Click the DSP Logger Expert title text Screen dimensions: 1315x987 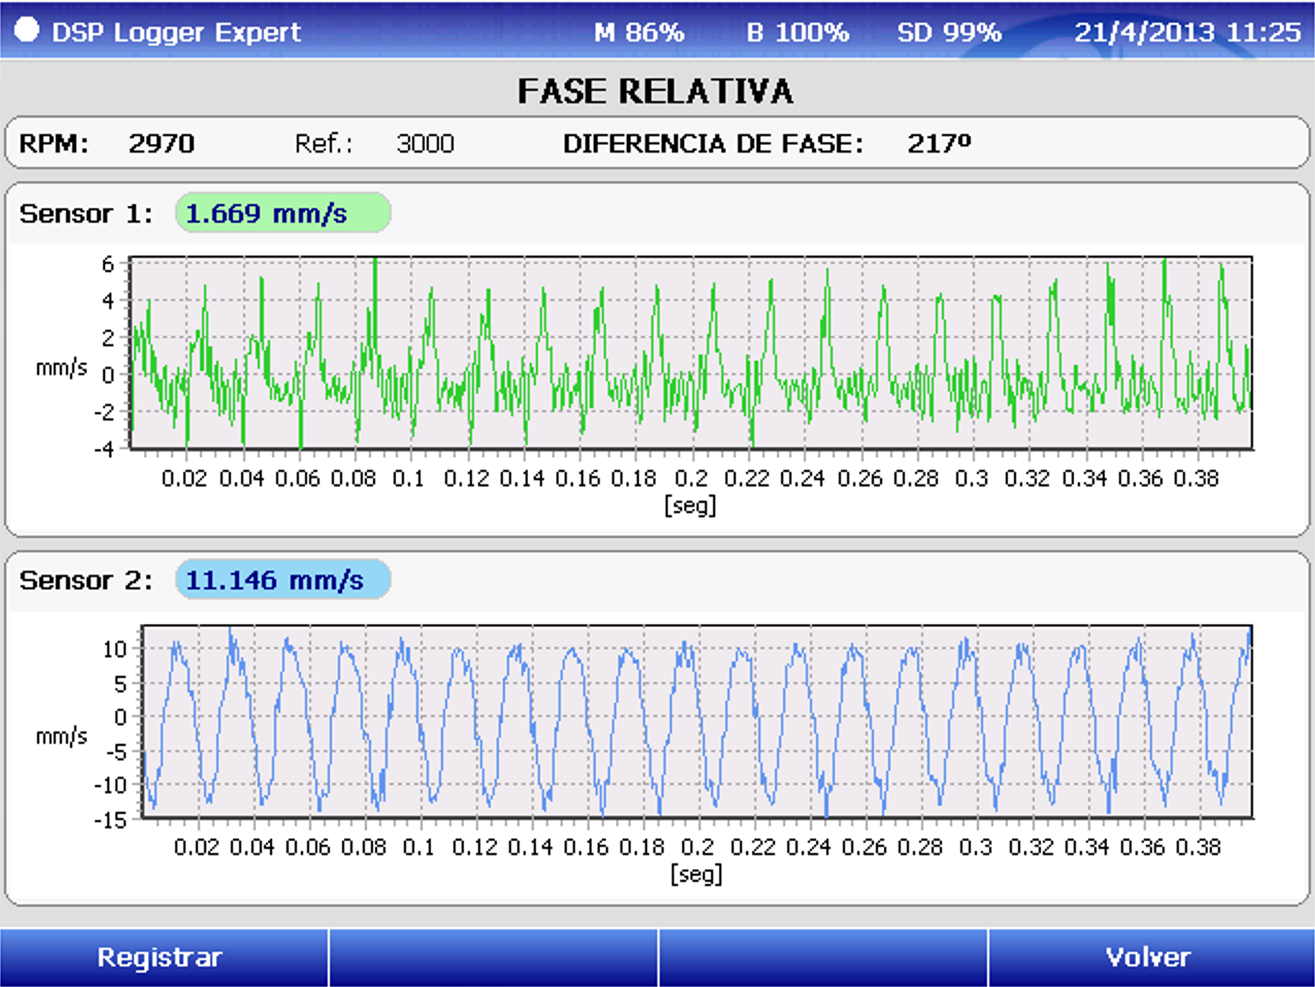tap(176, 32)
